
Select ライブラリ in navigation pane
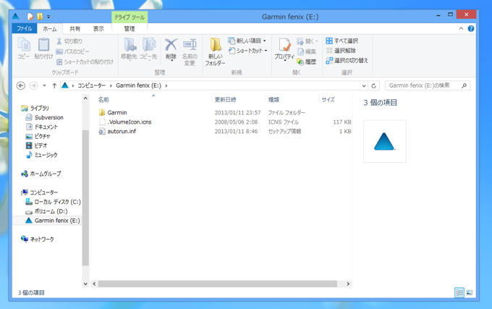click(35, 109)
